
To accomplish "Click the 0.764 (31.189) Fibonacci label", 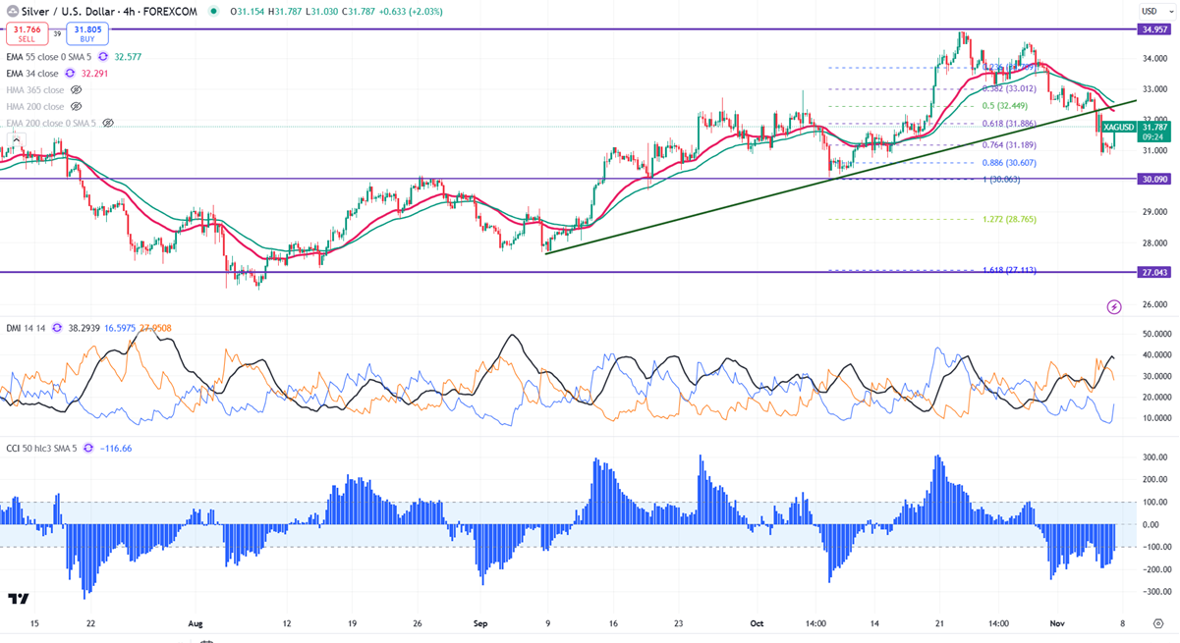I will pos(1009,144).
